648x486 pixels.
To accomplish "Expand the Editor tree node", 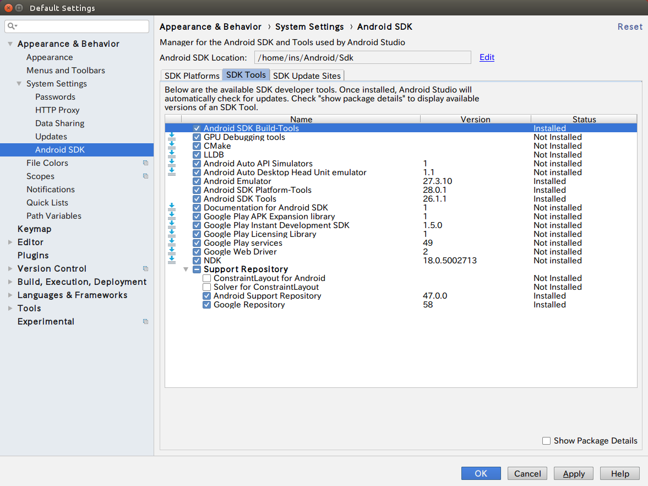I will coord(10,242).
